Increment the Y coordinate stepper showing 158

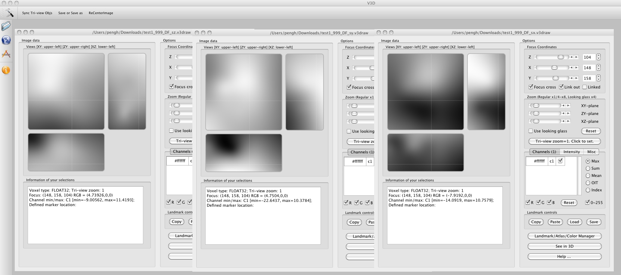point(598,76)
